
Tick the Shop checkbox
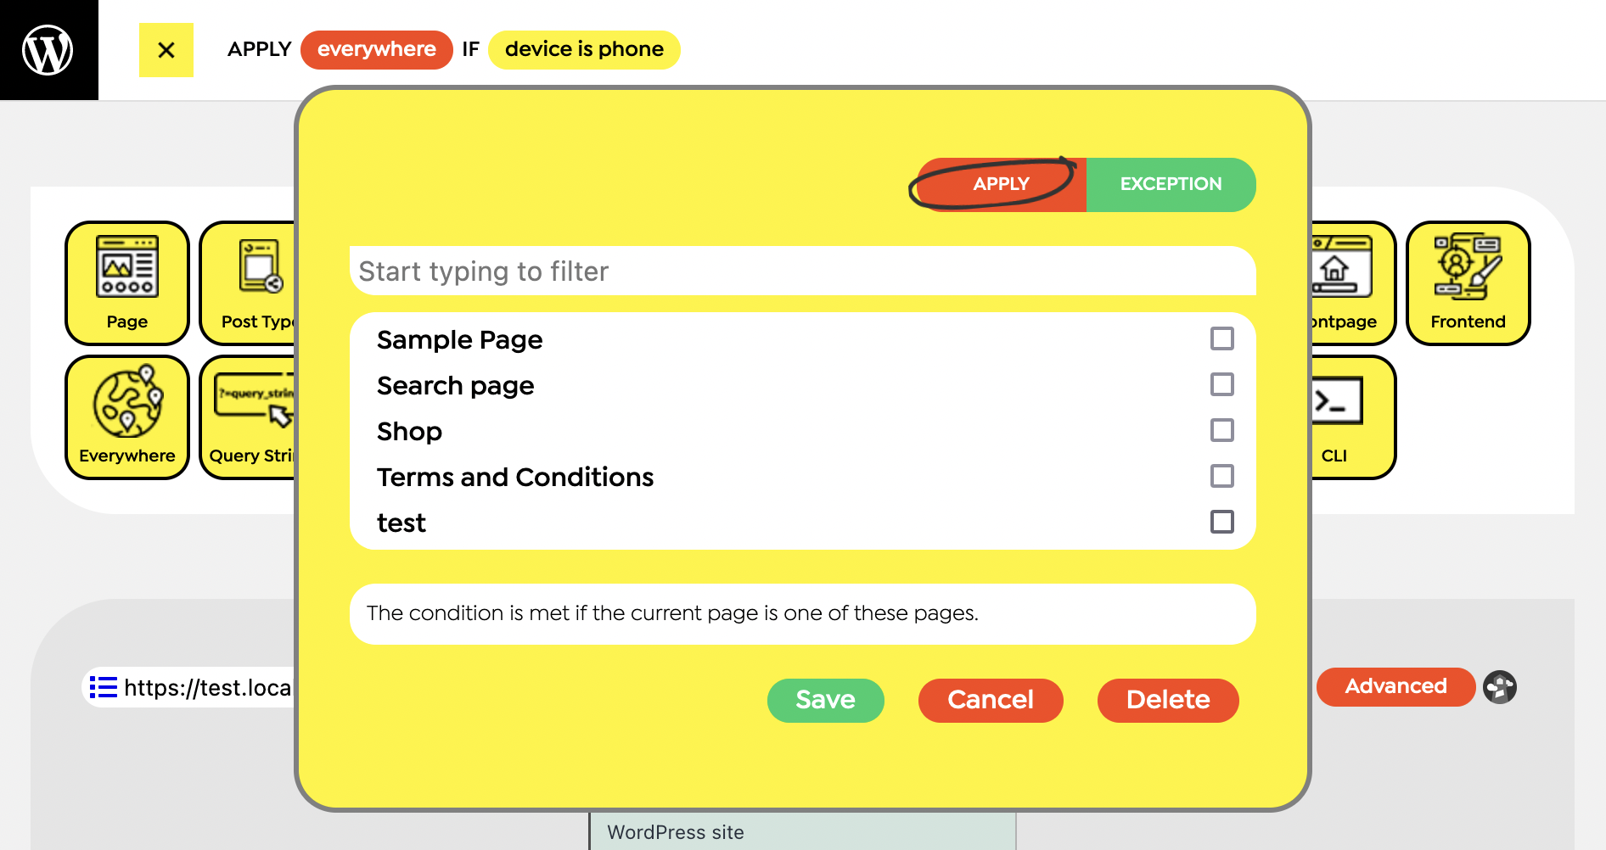pos(1222,430)
